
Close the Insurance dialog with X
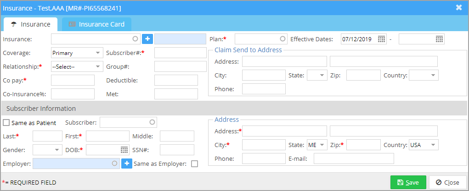click(x=458, y=7)
